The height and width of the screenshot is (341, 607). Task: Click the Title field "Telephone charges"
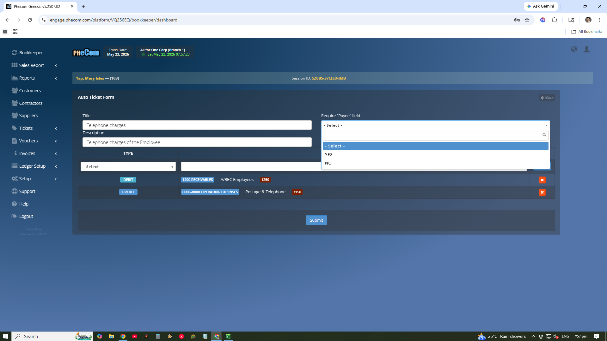pyautogui.click(x=197, y=125)
